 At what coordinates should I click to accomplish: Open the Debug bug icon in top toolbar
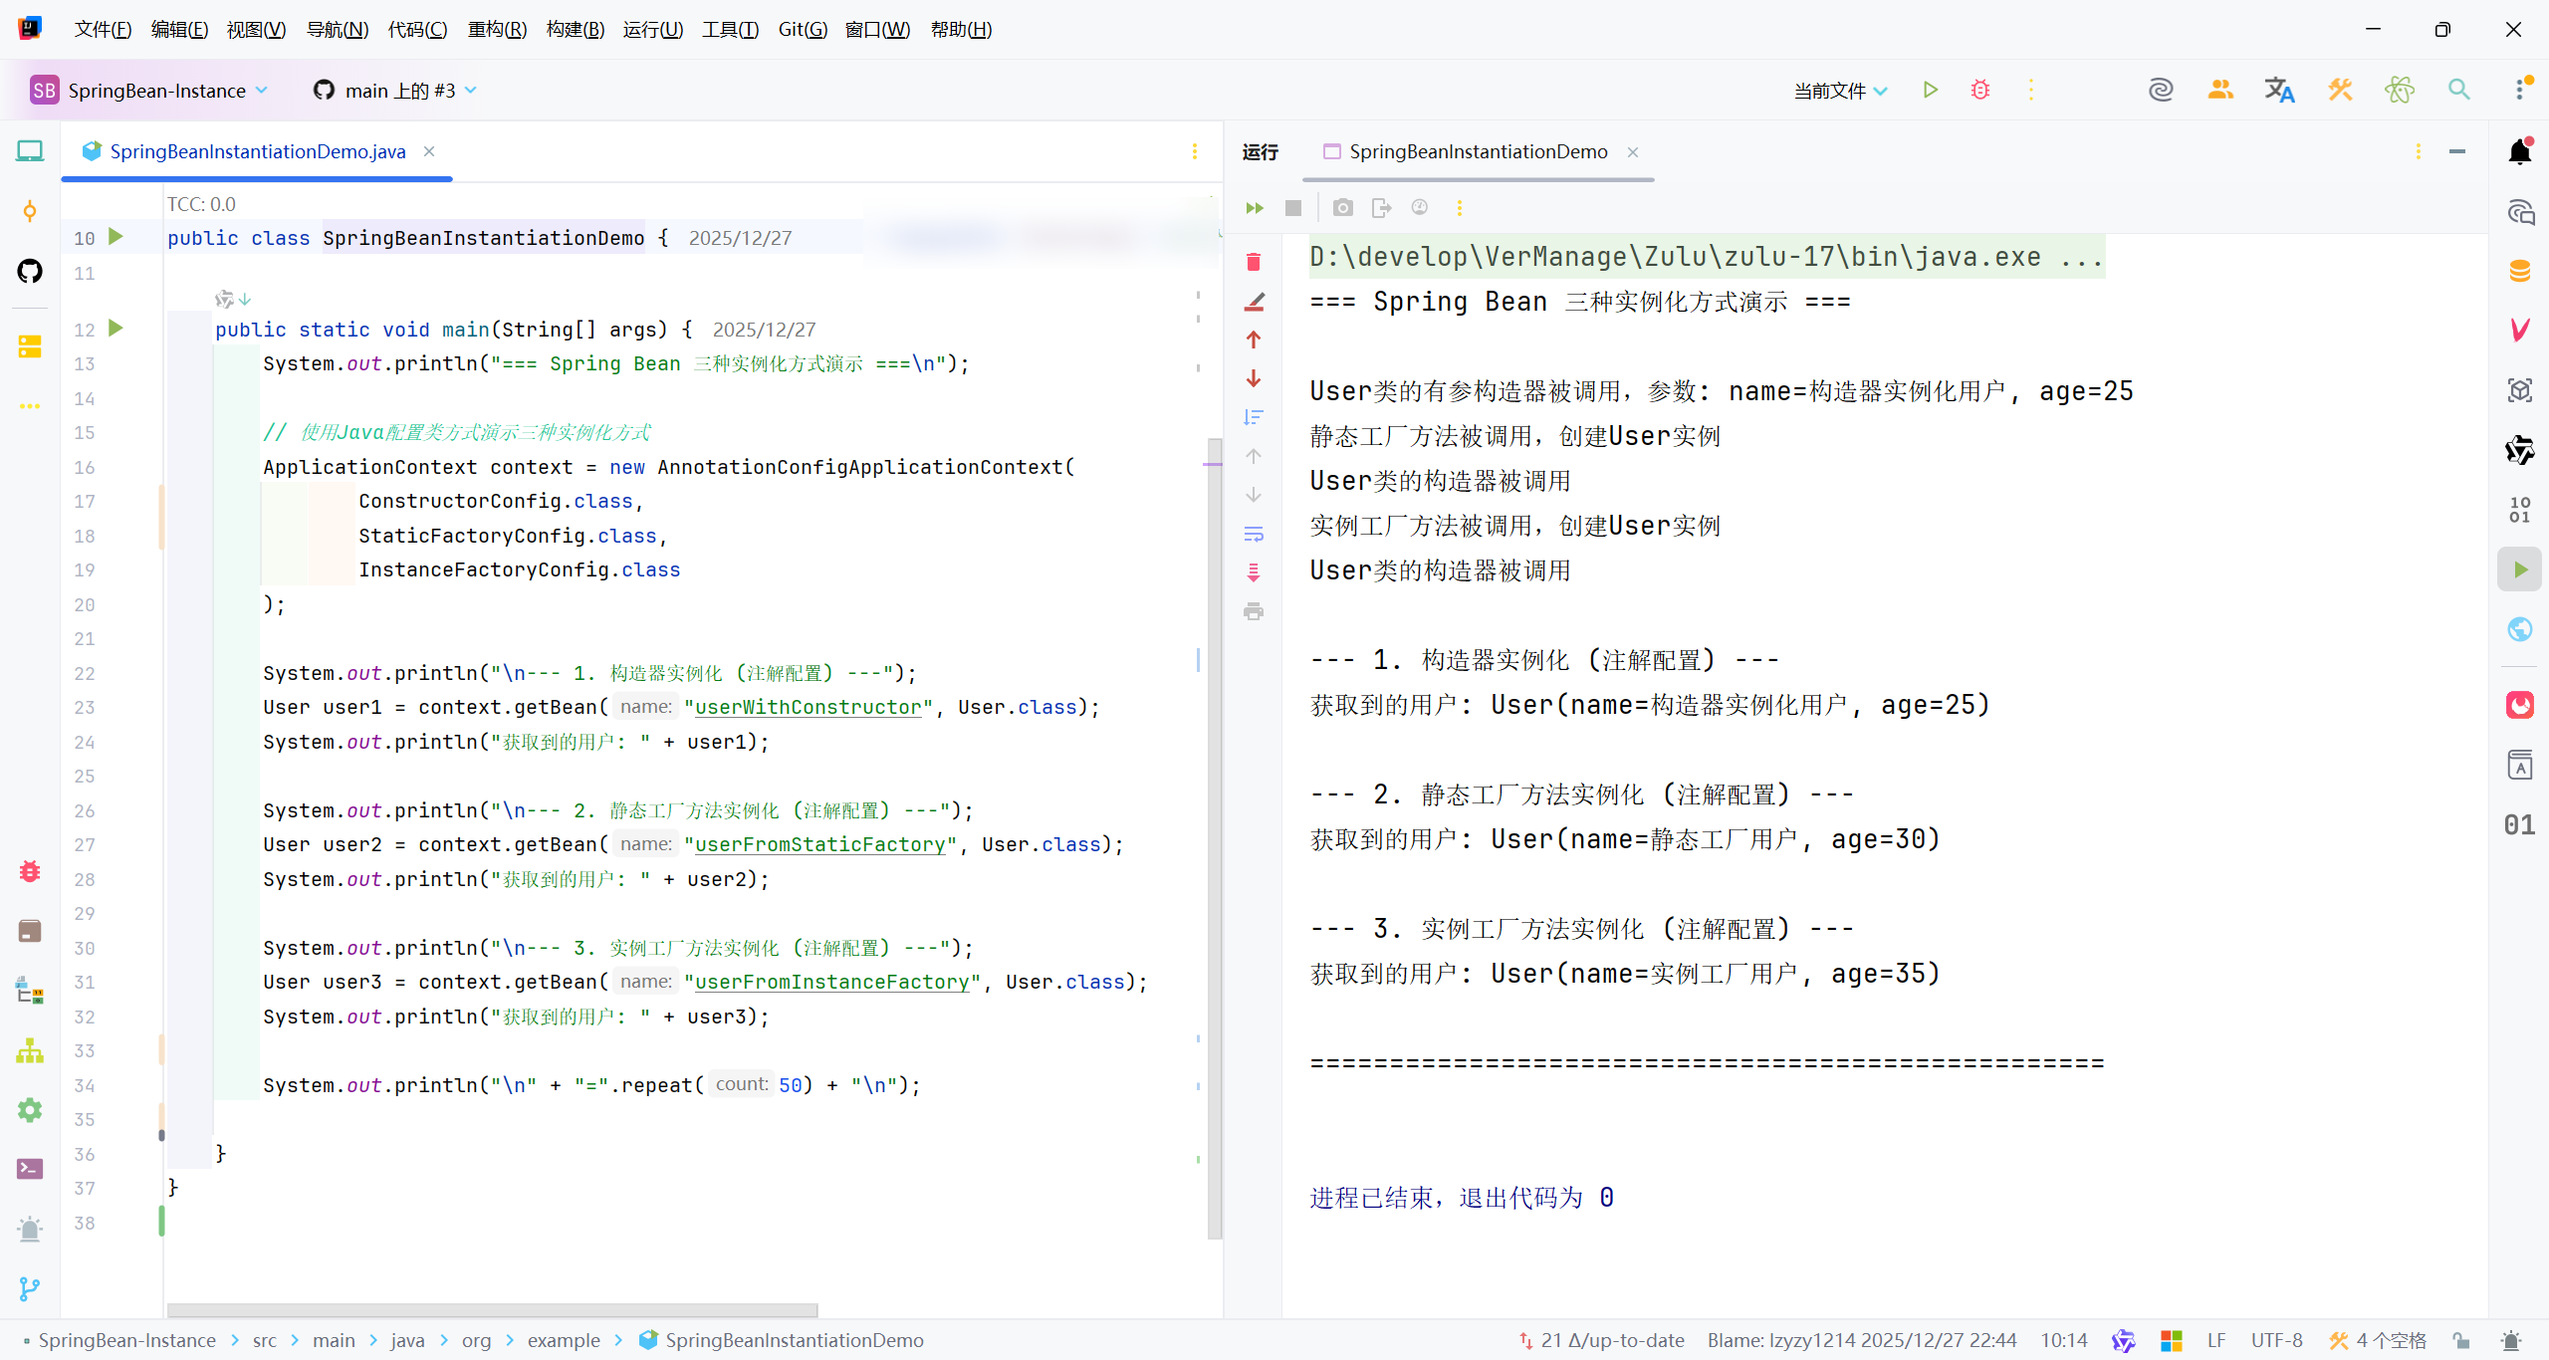point(1979,91)
